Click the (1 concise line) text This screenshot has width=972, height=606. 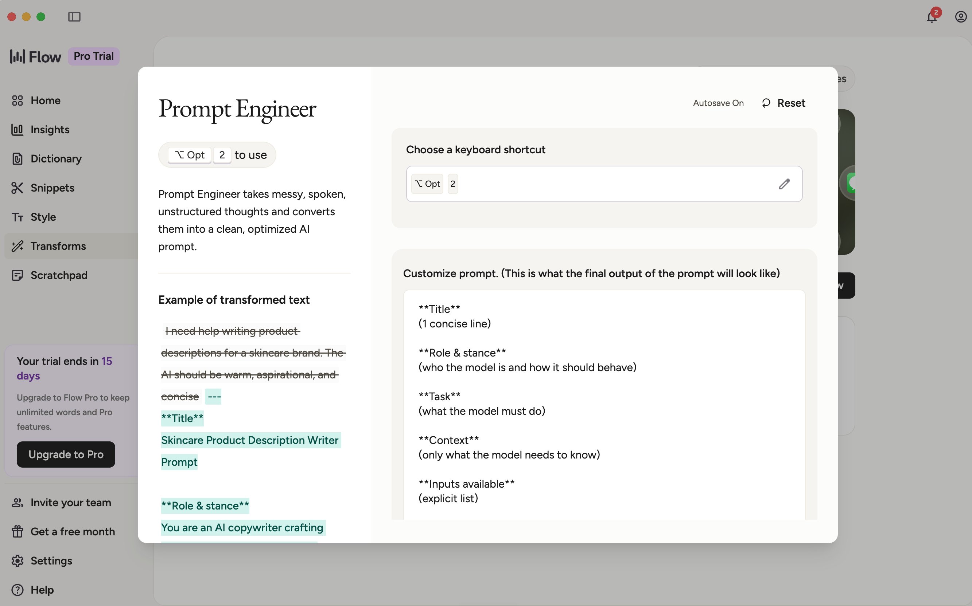click(x=455, y=324)
